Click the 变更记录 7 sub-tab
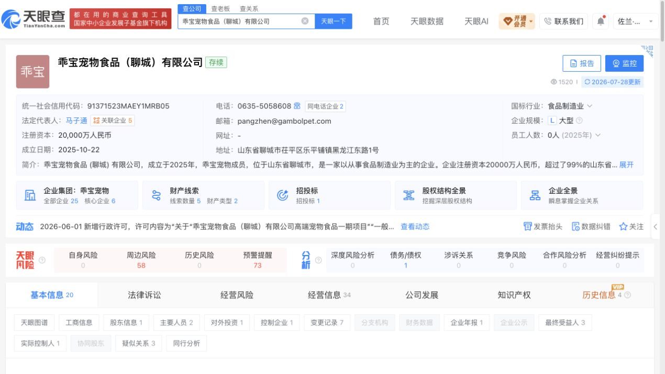665x374 pixels. click(x=327, y=323)
